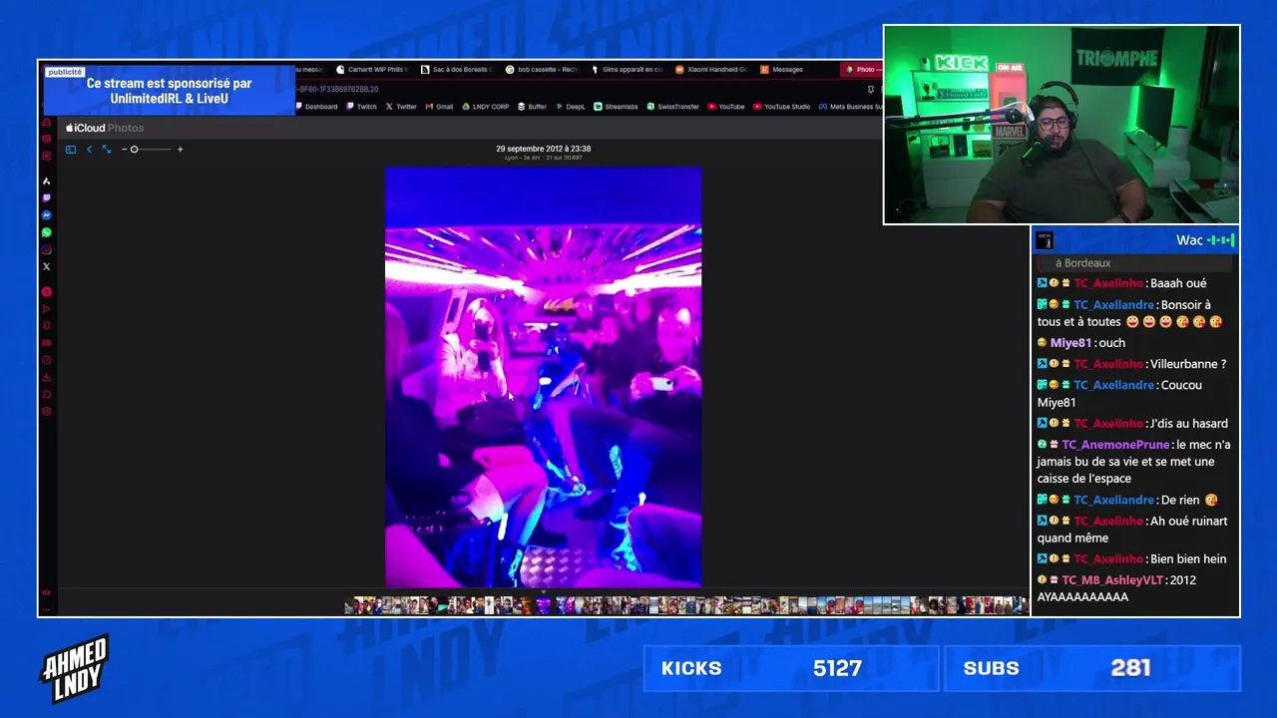Open the DeepL bookmark
The image size is (1277, 718).
[x=571, y=107]
